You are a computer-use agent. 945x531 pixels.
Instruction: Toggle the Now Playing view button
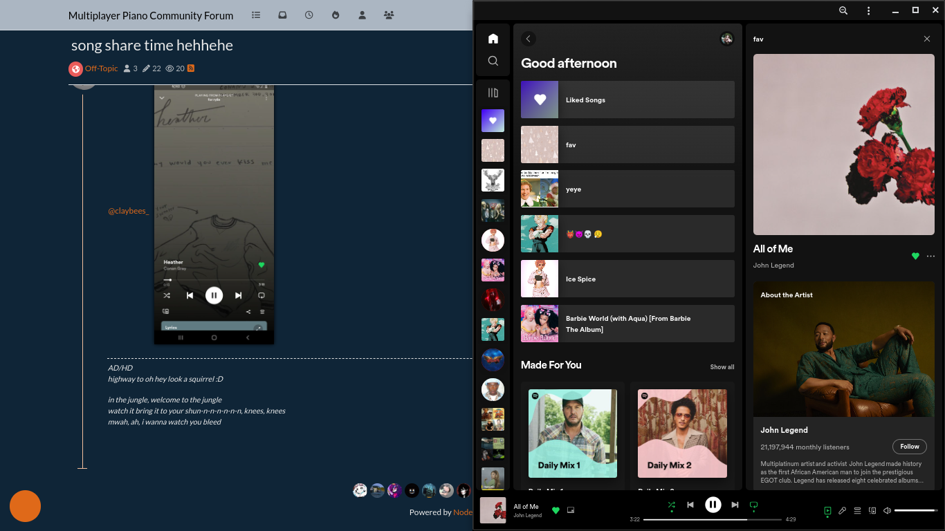coord(827,511)
